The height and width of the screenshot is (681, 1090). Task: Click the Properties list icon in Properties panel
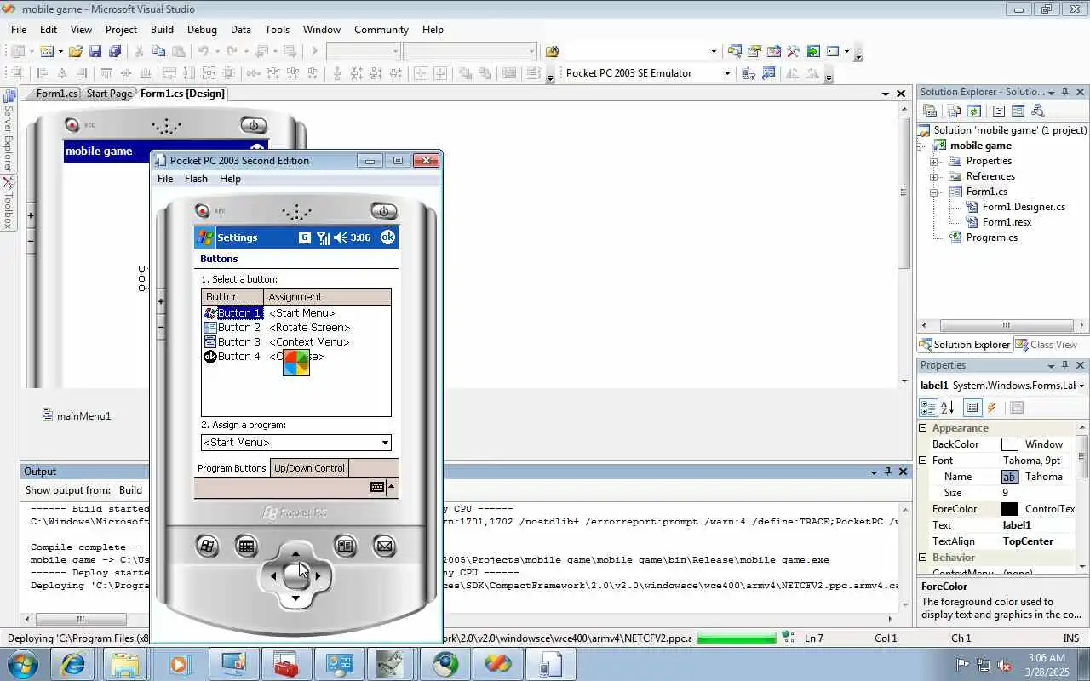(972, 408)
